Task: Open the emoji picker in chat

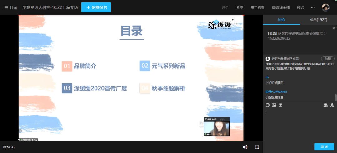Action: pyautogui.click(x=268, y=105)
